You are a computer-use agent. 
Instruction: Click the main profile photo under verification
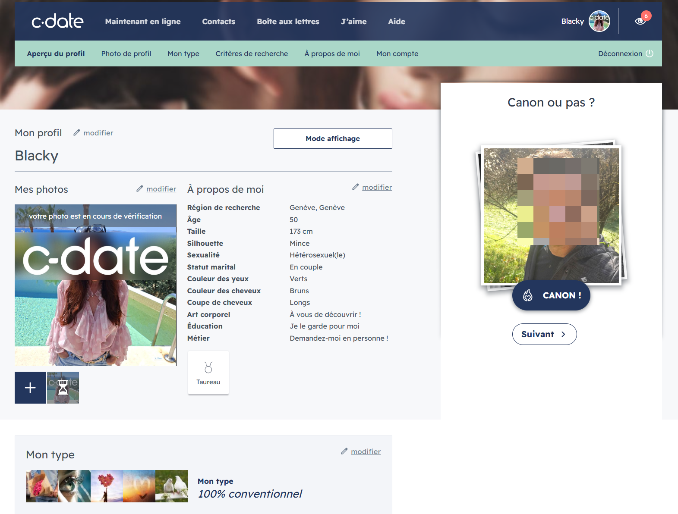(x=95, y=285)
